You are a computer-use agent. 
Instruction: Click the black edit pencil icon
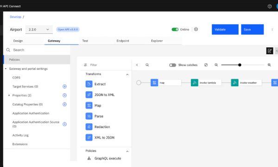pos(270,51)
